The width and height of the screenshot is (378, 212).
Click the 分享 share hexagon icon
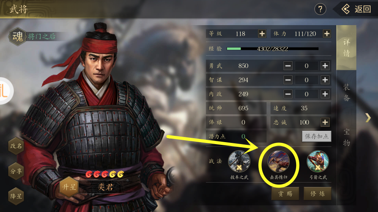(16, 171)
